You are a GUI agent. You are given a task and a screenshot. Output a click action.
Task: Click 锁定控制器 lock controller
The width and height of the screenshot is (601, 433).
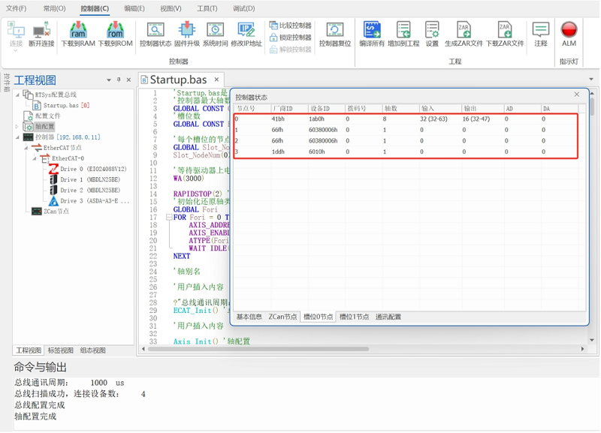290,37
